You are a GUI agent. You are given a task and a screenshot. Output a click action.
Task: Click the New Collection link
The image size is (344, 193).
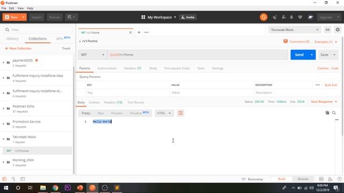(18, 48)
